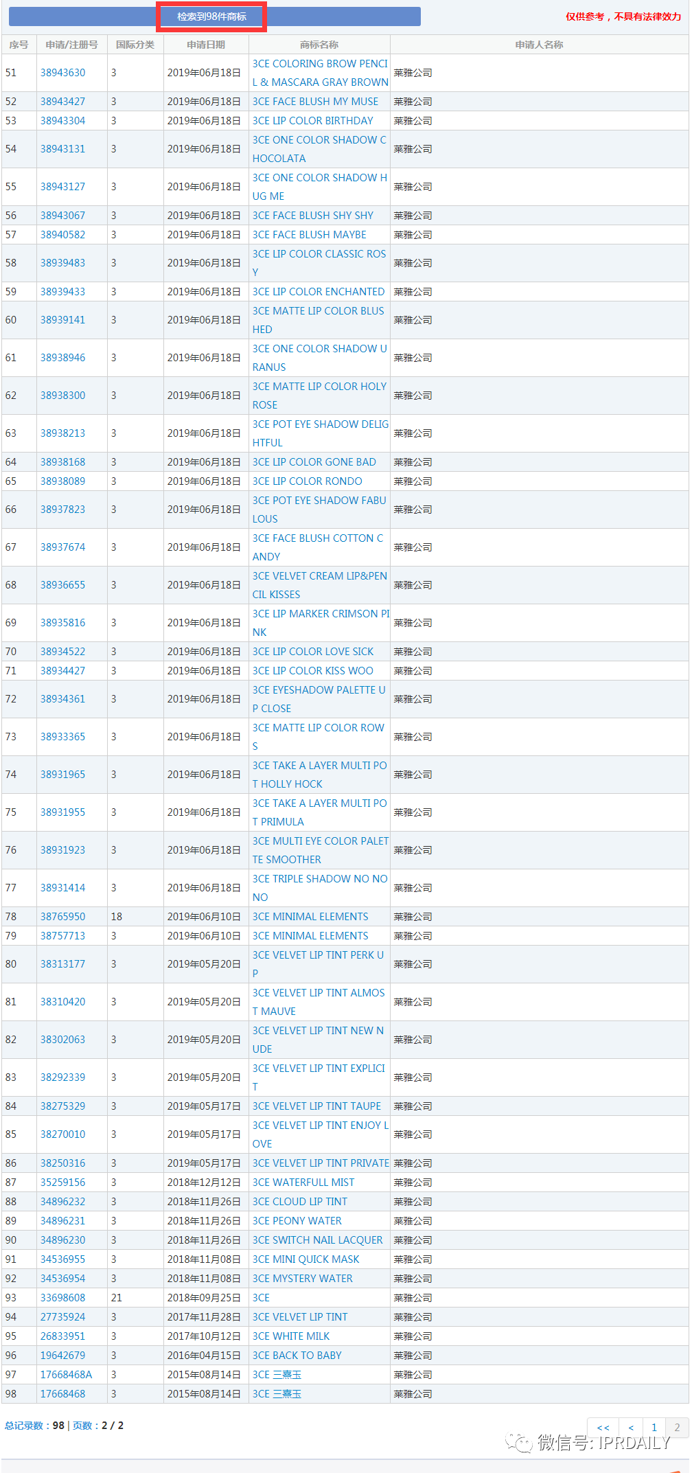The height and width of the screenshot is (1473, 692).
Task: Open application number 38765950
Action: [x=63, y=917]
